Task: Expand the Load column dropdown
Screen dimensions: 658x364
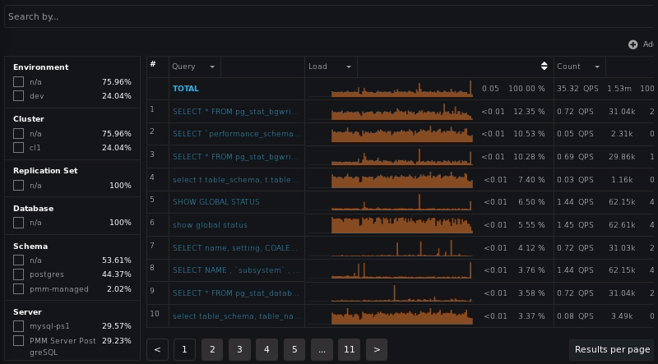Action: [350, 67]
